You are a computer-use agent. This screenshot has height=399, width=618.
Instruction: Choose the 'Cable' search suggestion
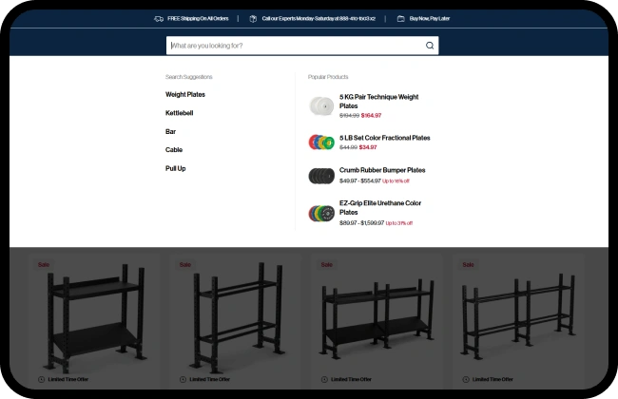(x=174, y=150)
